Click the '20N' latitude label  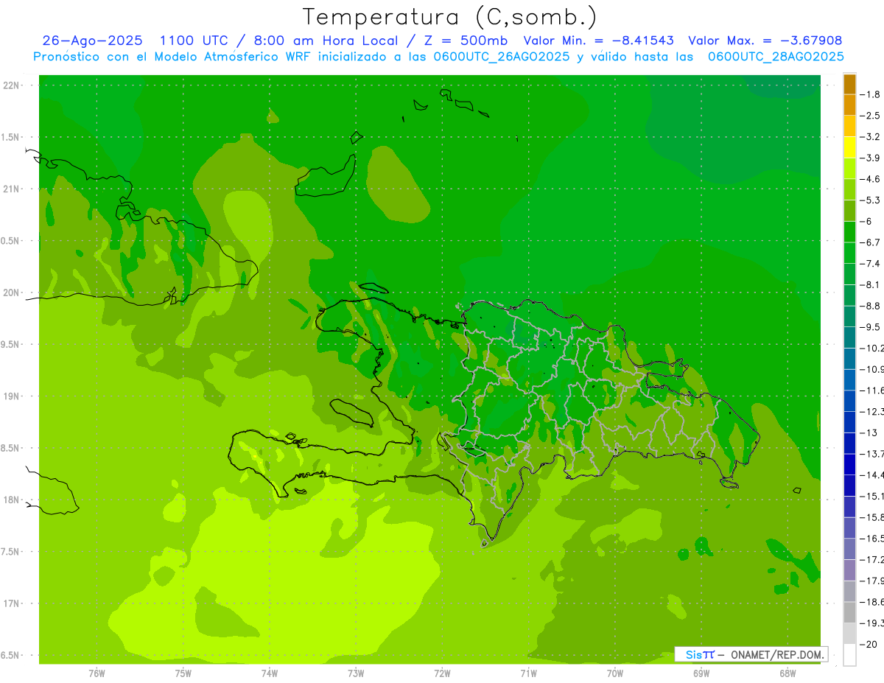pyautogui.click(x=11, y=293)
